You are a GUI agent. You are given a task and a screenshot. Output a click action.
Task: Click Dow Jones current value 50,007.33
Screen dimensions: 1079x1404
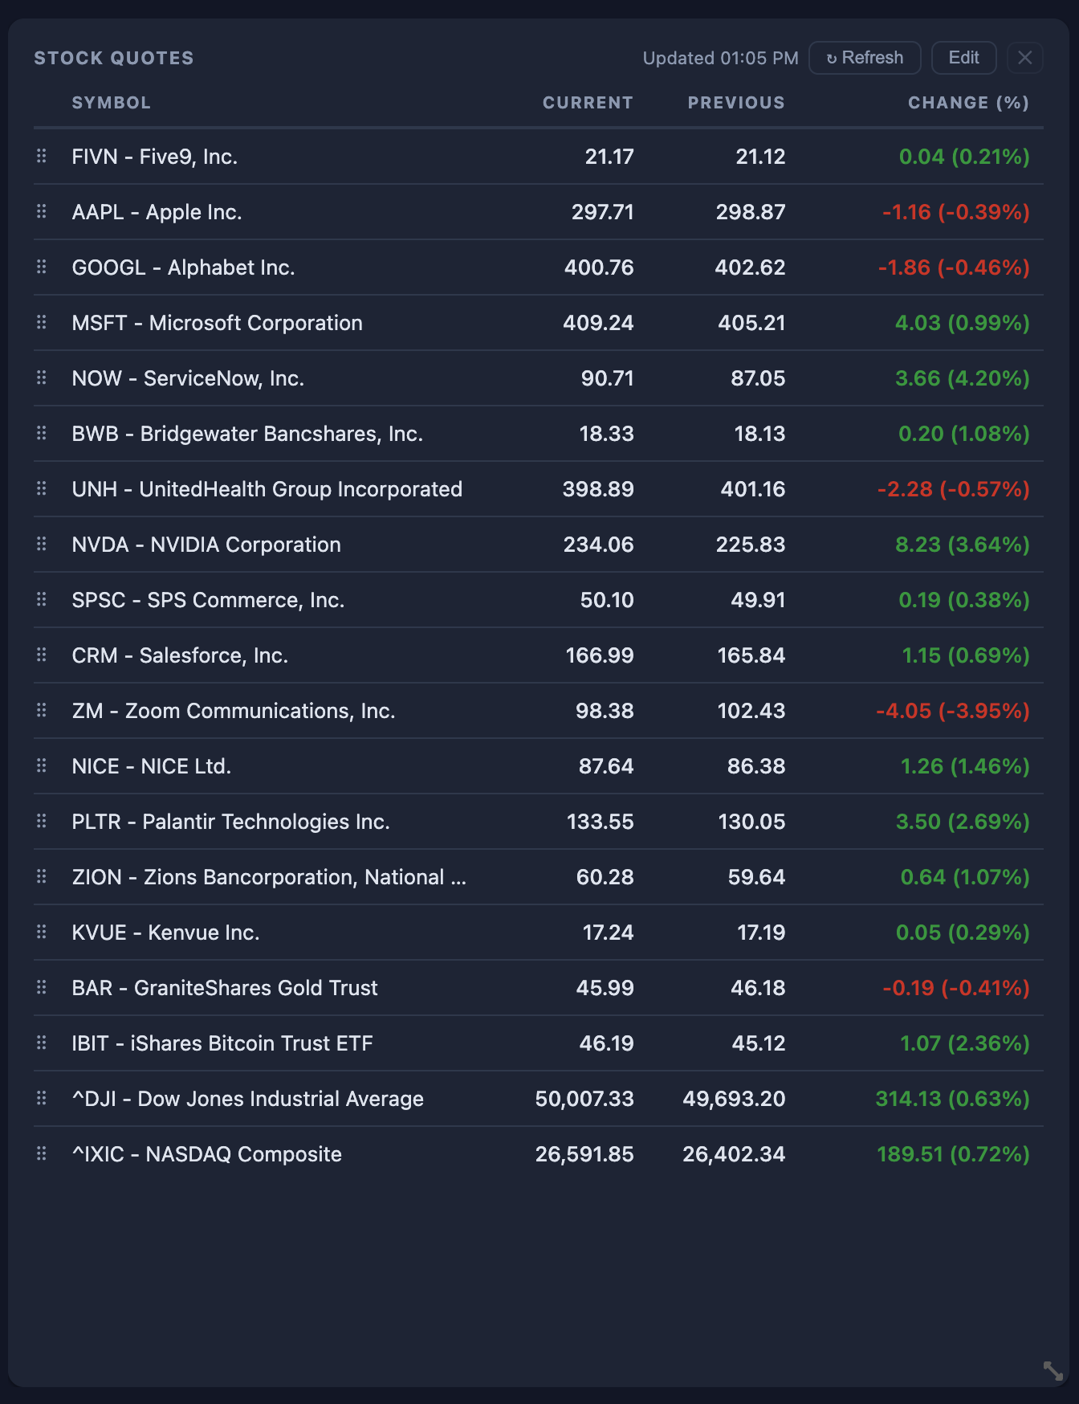584,1099
